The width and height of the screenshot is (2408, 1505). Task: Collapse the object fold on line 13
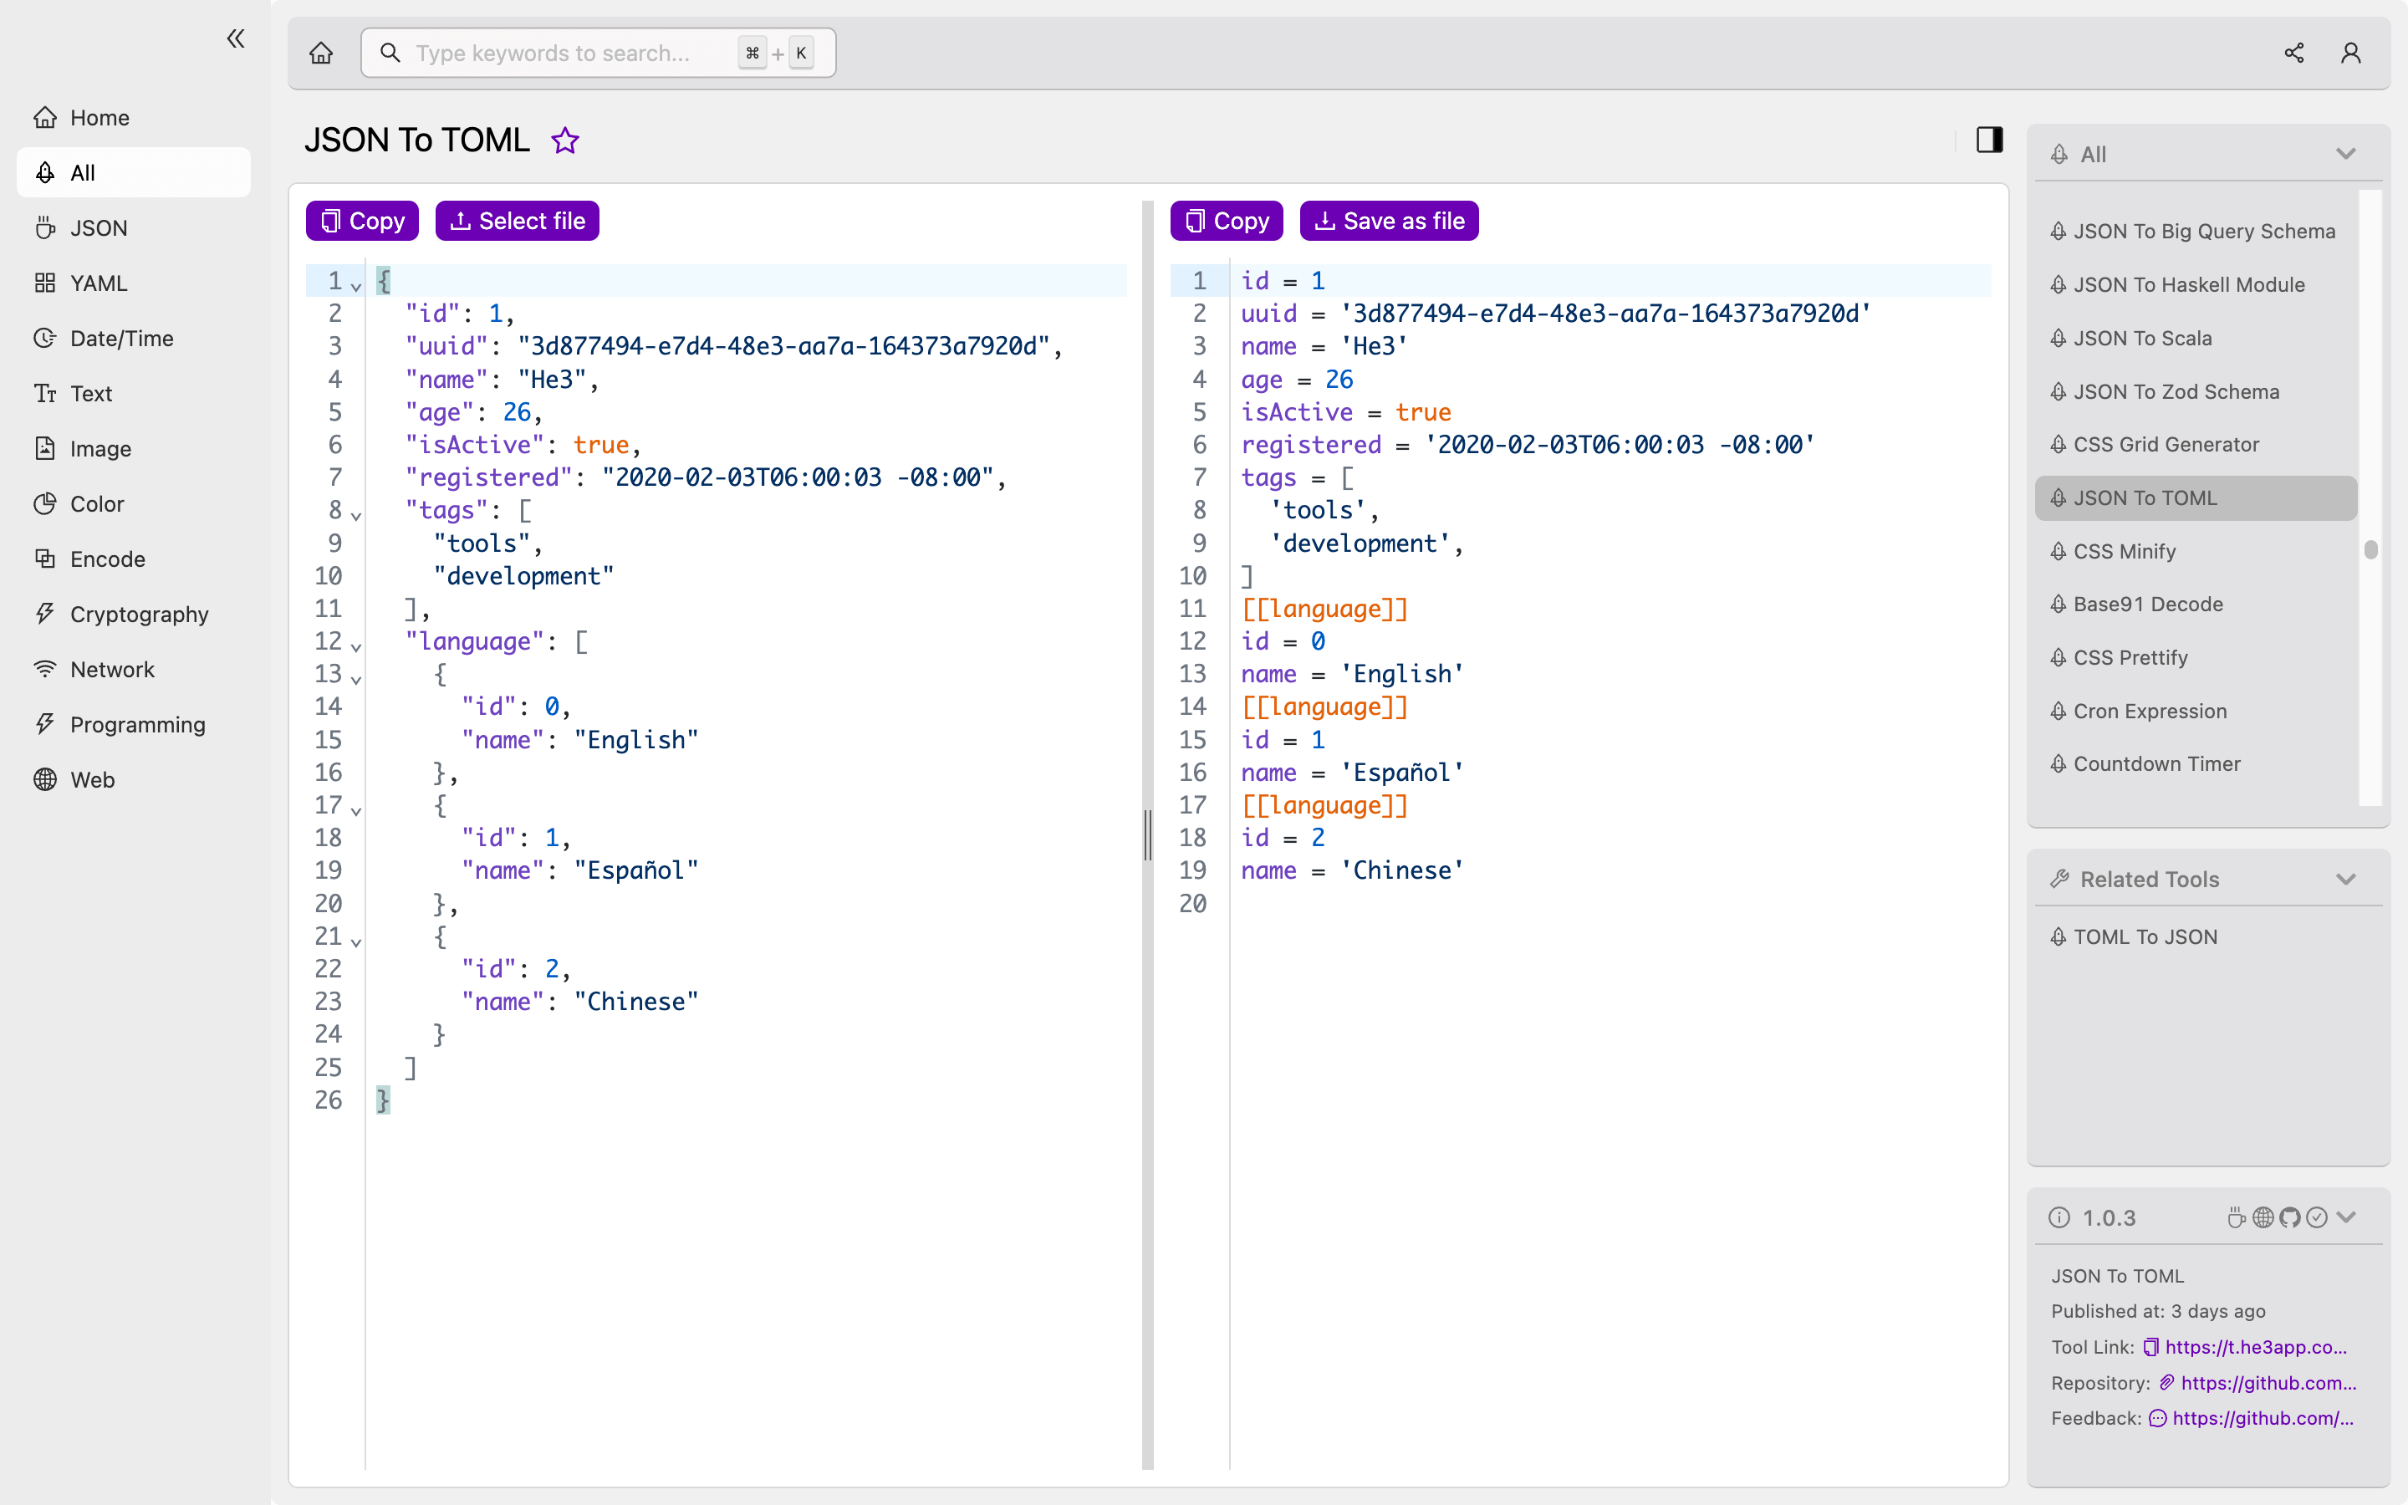click(x=356, y=679)
